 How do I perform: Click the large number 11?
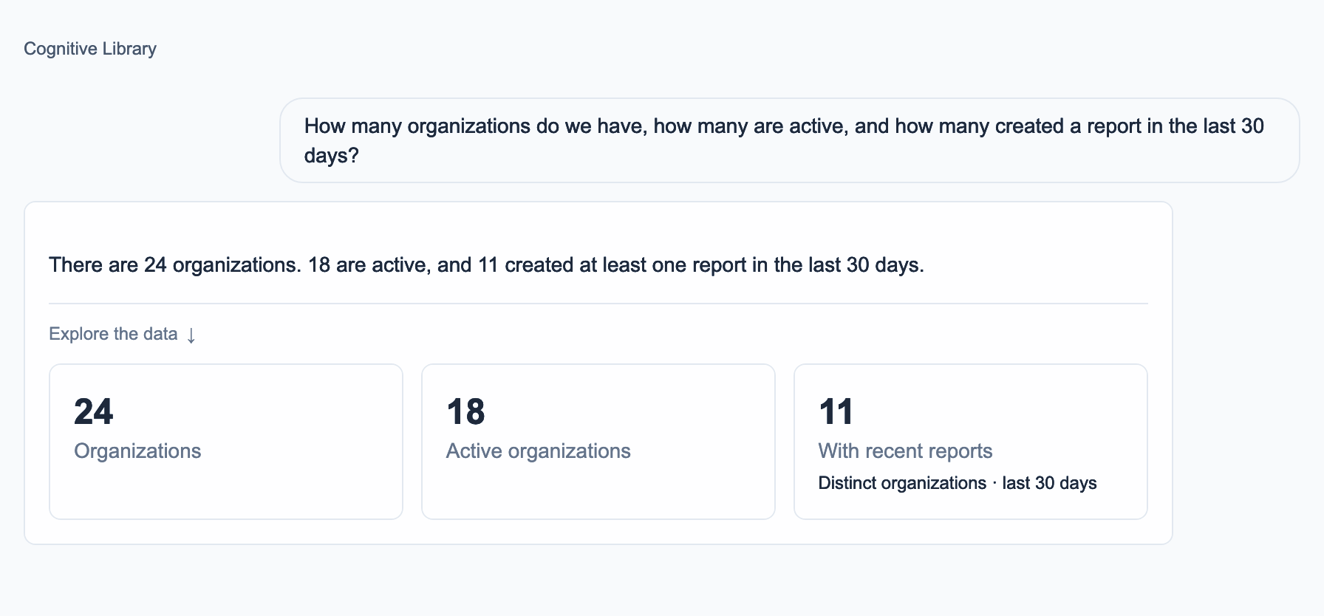click(x=836, y=412)
